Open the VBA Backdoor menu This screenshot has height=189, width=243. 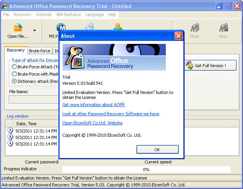(68, 15)
